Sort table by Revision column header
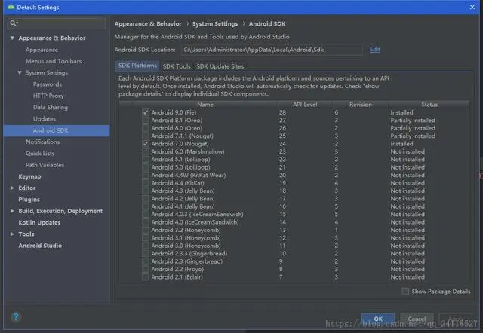The width and height of the screenshot is (483, 333). (x=361, y=105)
